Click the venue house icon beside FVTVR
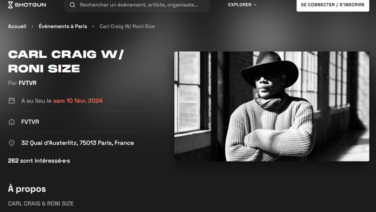Viewport: 376px width, 212px height. [x=11, y=122]
